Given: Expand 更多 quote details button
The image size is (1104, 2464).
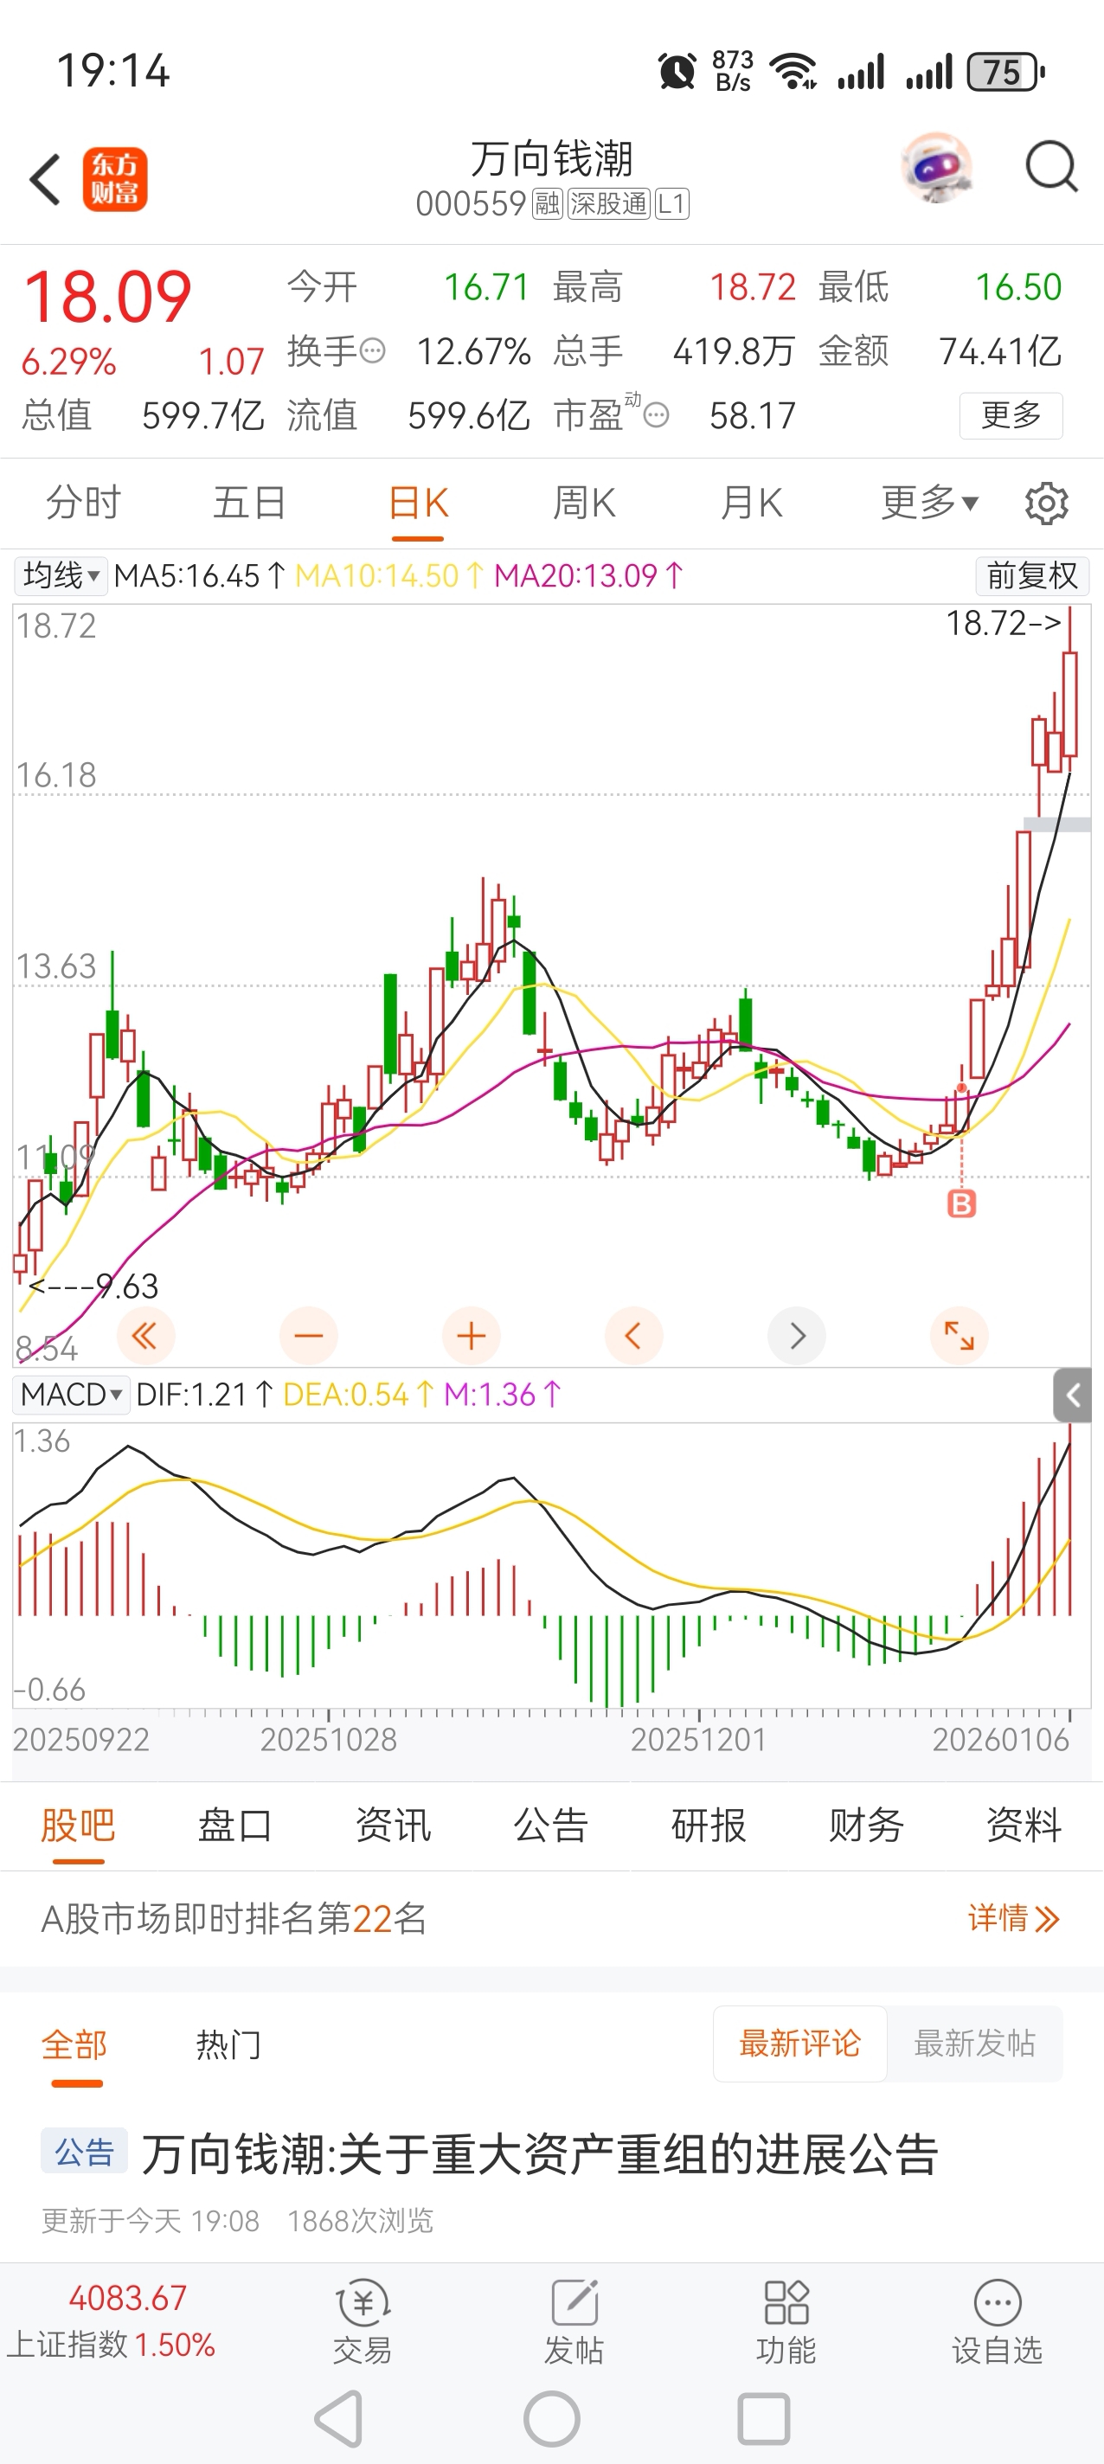Looking at the screenshot, I should (1011, 415).
